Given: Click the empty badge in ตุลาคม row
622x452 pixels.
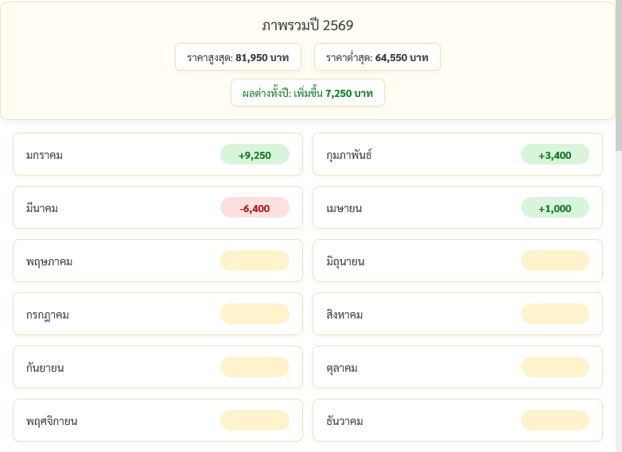Looking at the screenshot, I should coord(554,367).
